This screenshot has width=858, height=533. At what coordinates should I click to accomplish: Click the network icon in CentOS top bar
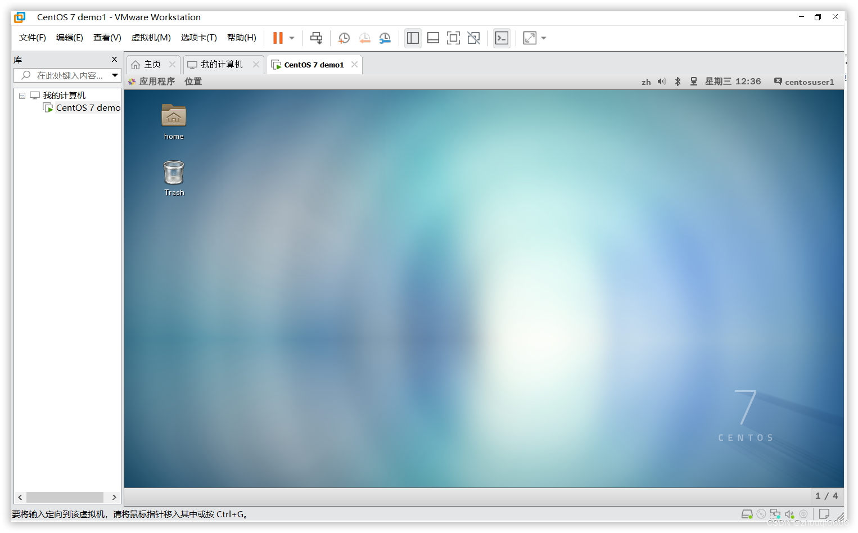tap(694, 82)
